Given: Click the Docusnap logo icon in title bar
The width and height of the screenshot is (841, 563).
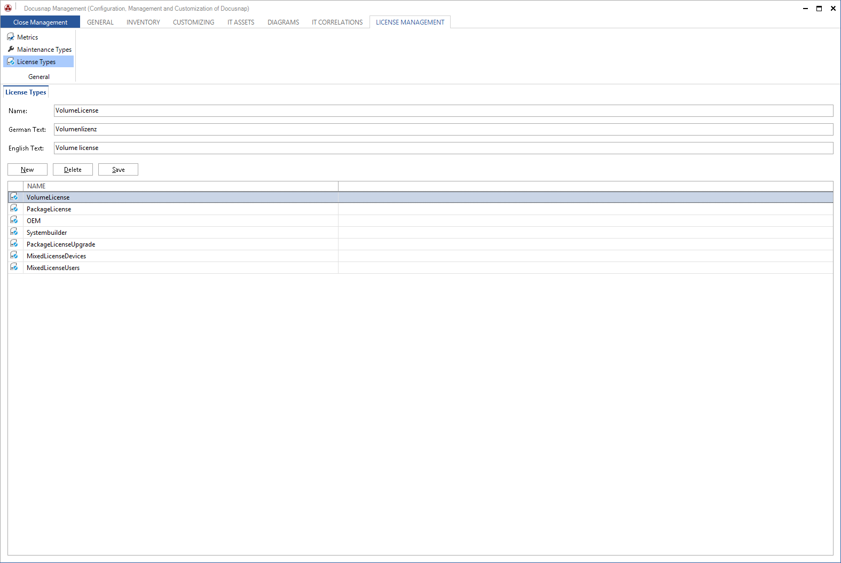Looking at the screenshot, I should [8, 8].
